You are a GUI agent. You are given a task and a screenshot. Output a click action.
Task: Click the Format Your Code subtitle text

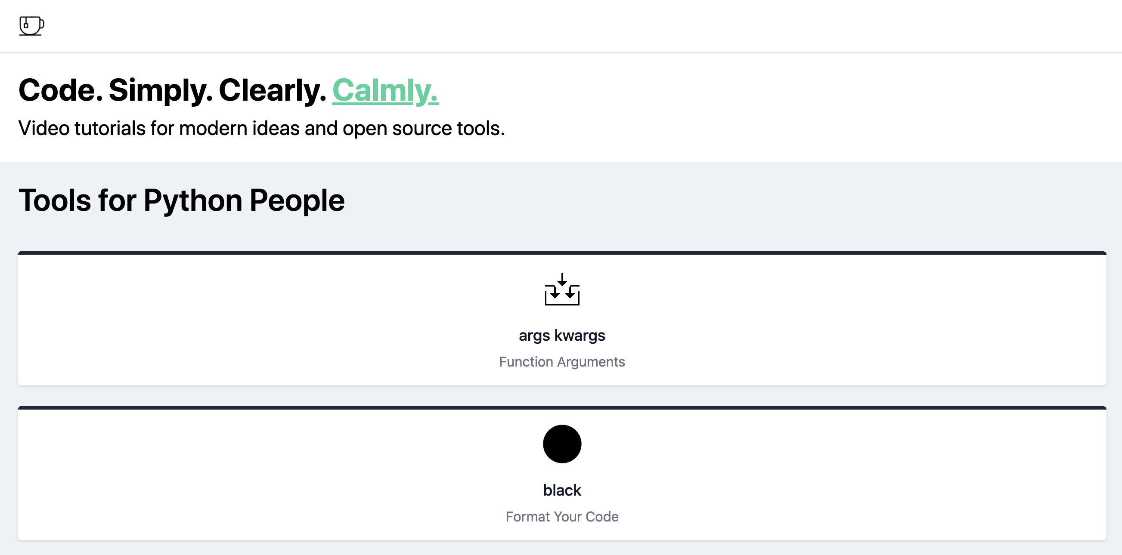pyautogui.click(x=562, y=516)
